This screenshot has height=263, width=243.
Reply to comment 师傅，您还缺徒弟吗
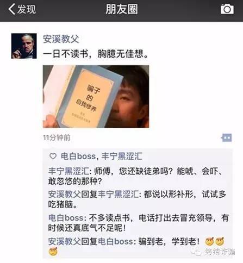click(135, 176)
